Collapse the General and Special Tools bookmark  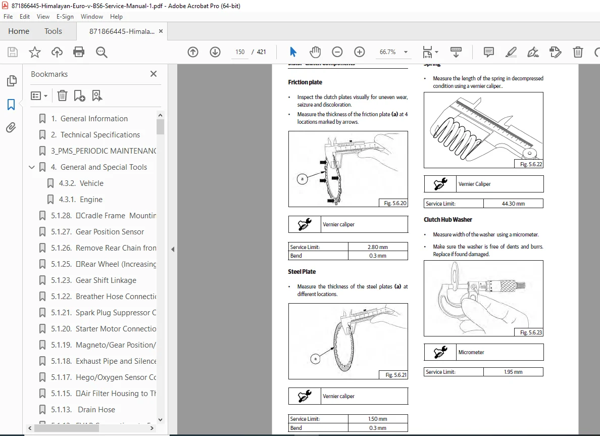click(x=32, y=167)
